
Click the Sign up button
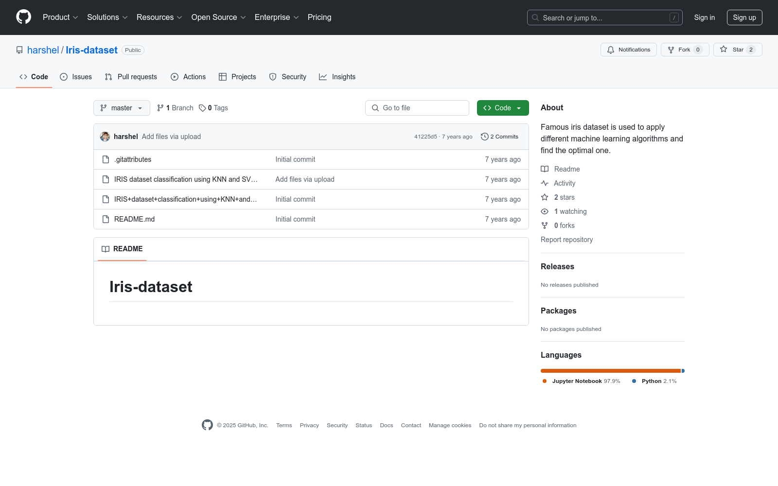pos(744,17)
